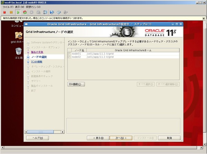The image size is (207, 154).
Task: Click the CD/DVD connection toolbar icon
Action: tap(59, 12)
